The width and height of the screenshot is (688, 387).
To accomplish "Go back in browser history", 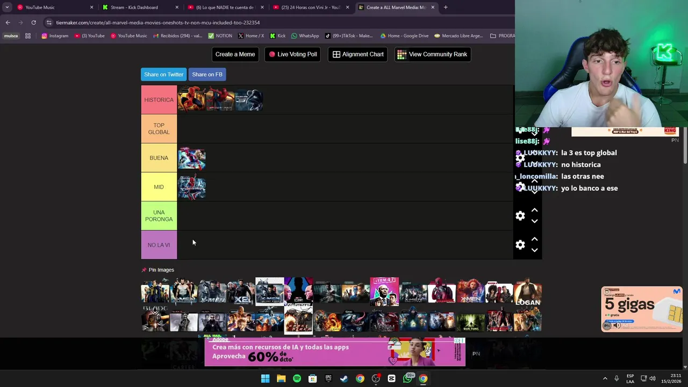I will (8, 23).
